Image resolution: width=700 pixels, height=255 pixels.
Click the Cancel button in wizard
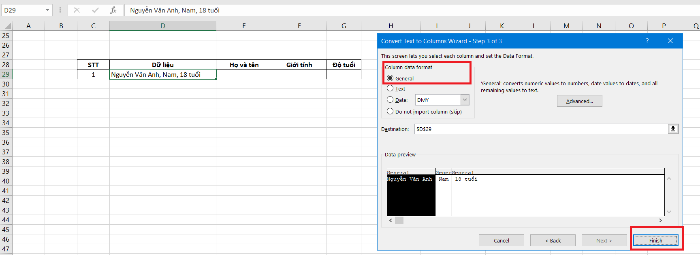[x=501, y=240]
